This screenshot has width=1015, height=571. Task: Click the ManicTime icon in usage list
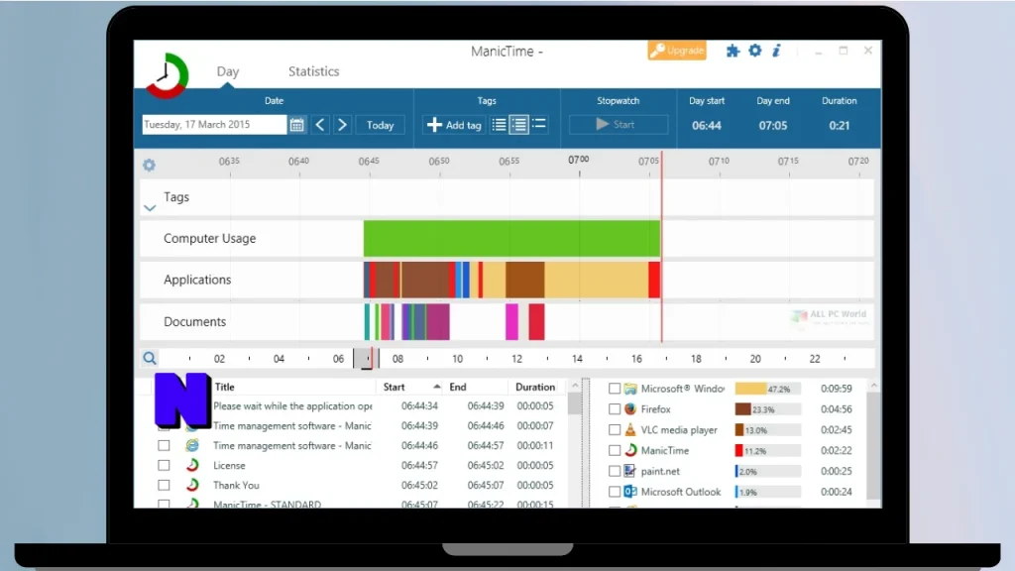click(x=630, y=451)
